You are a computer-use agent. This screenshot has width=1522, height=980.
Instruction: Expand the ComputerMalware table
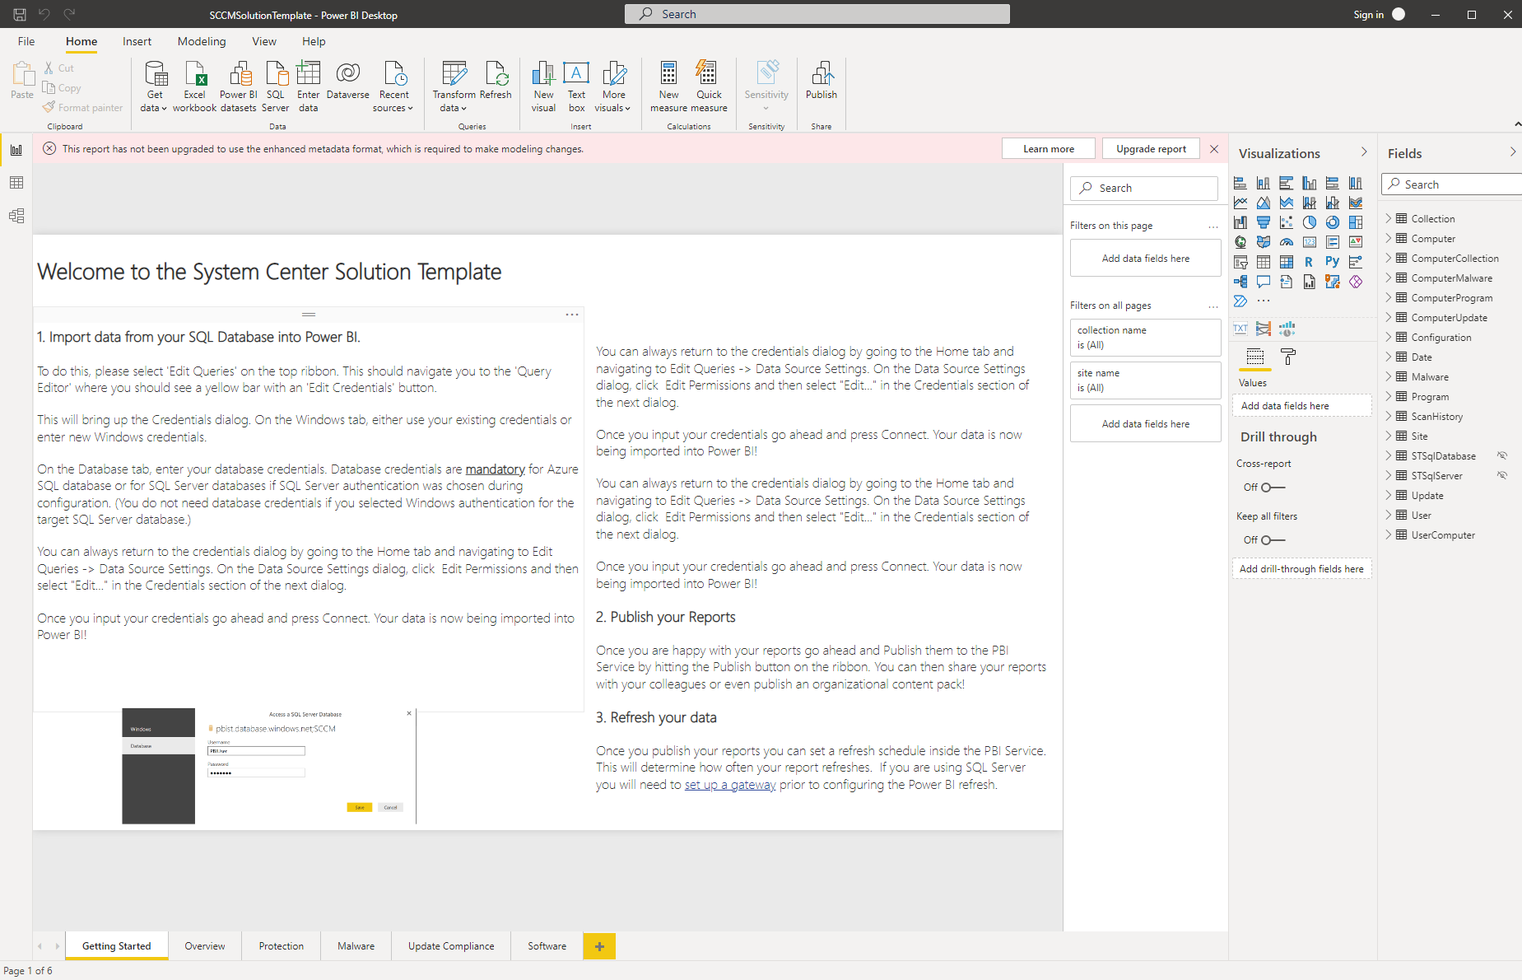pos(1389,278)
